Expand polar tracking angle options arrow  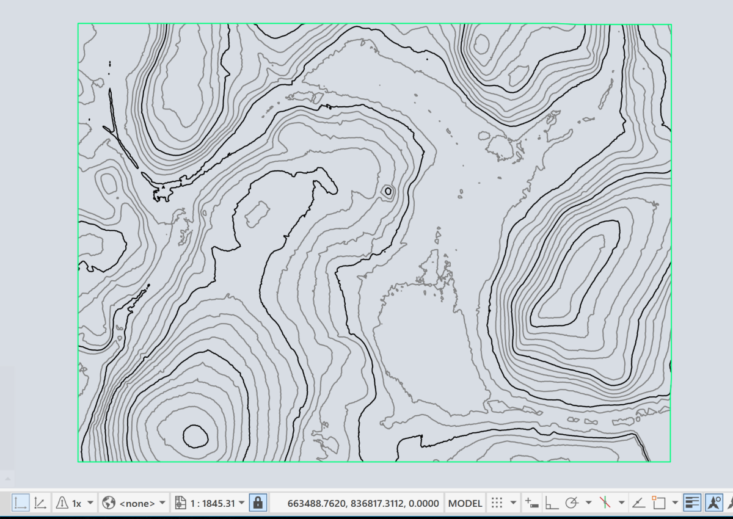pos(588,503)
